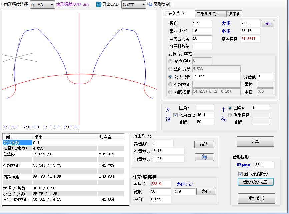Click the 跨齿数K input field
This screenshot has width=289, height=214.
point(163,143)
